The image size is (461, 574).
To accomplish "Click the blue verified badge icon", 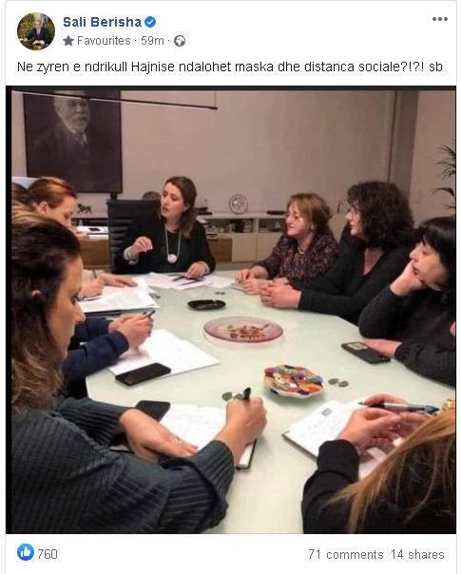I will click(x=150, y=22).
